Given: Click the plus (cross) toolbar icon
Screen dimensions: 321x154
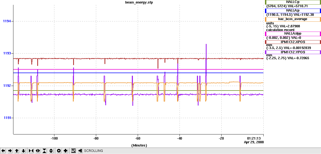Looking at the screenshot, I should click(65, 151).
